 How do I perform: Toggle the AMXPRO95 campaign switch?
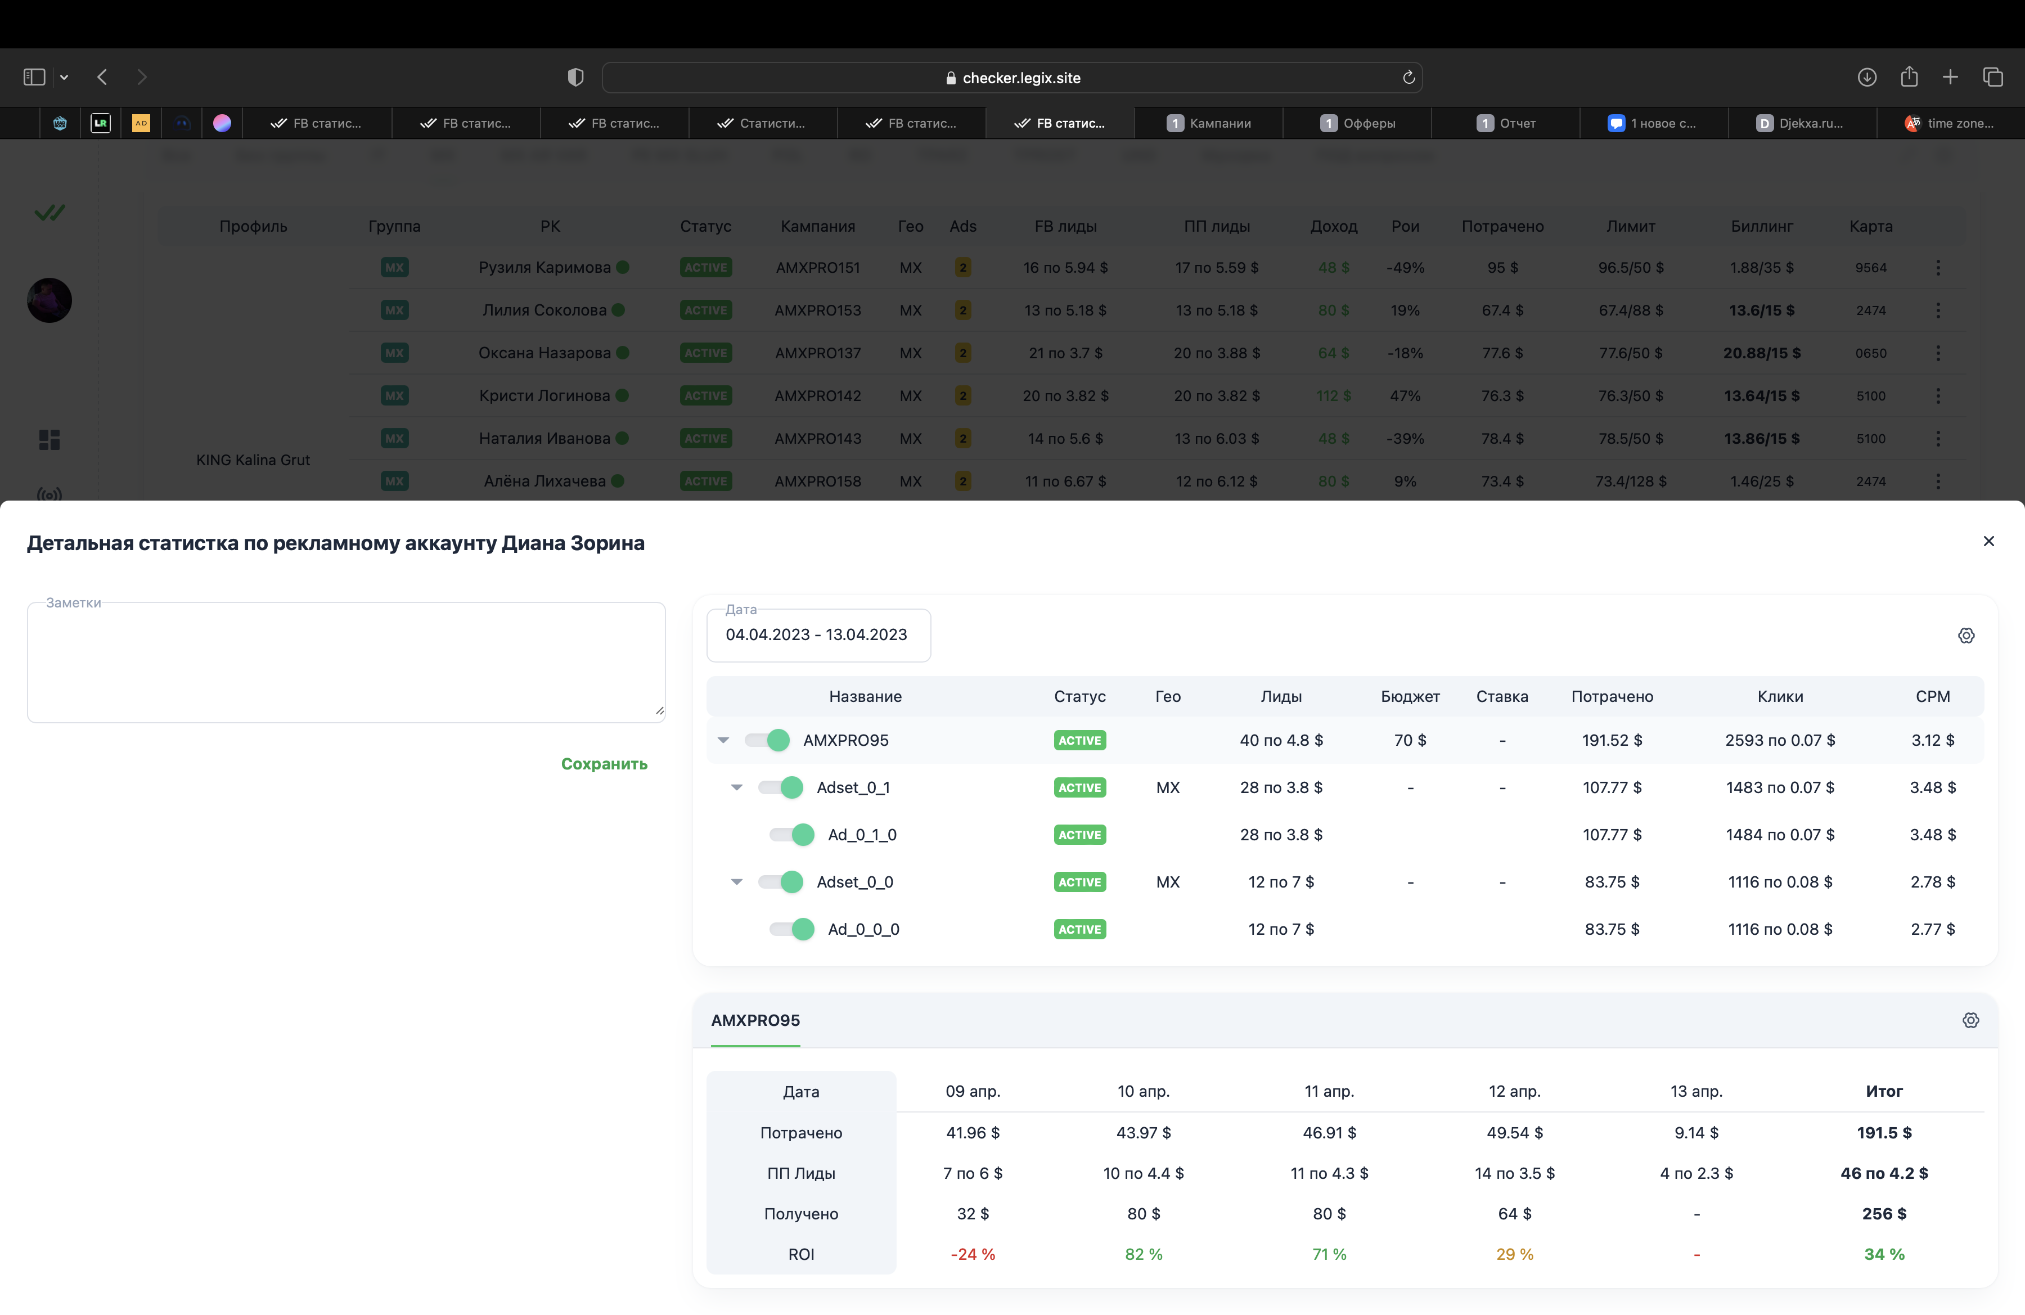(x=767, y=740)
